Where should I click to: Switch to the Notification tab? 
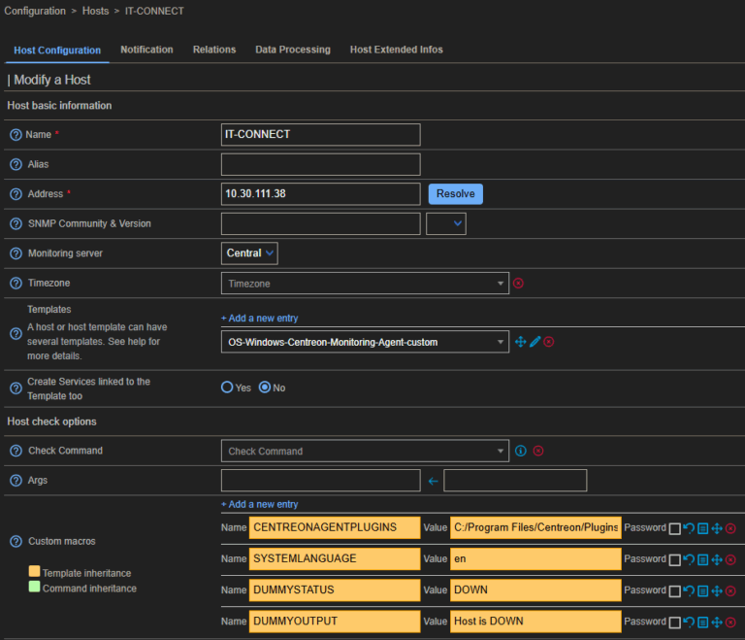click(x=146, y=50)
